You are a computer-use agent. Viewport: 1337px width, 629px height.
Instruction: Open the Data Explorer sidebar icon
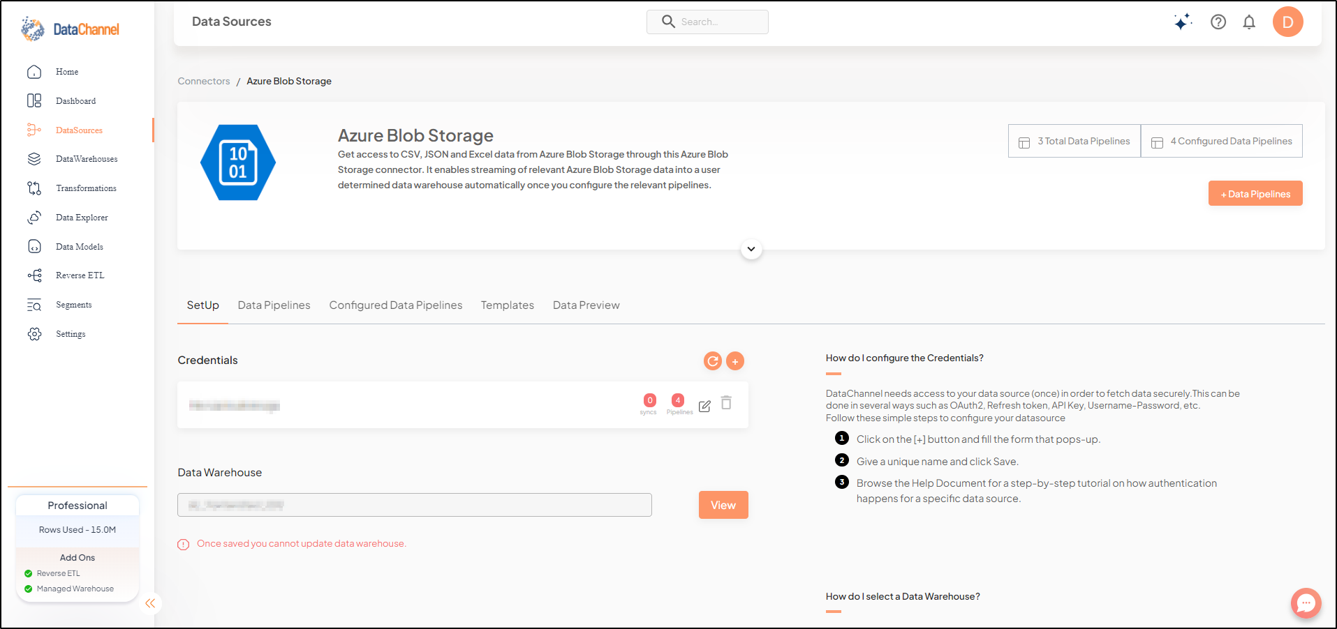pos(34,218)
